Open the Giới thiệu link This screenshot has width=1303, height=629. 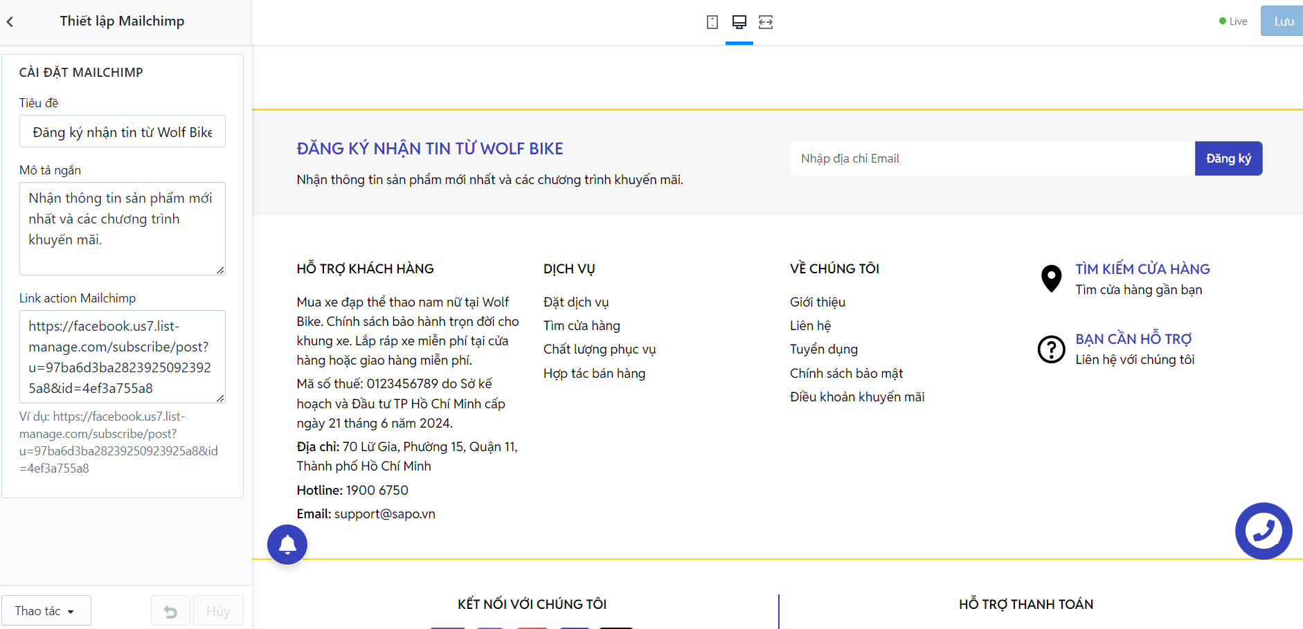(x=818, y=302)
